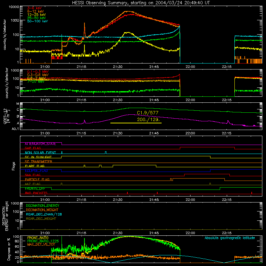The image size is (266, 266).
Task: Pick the cyan 50-100 keV legend label
Action: coord(38,21)
